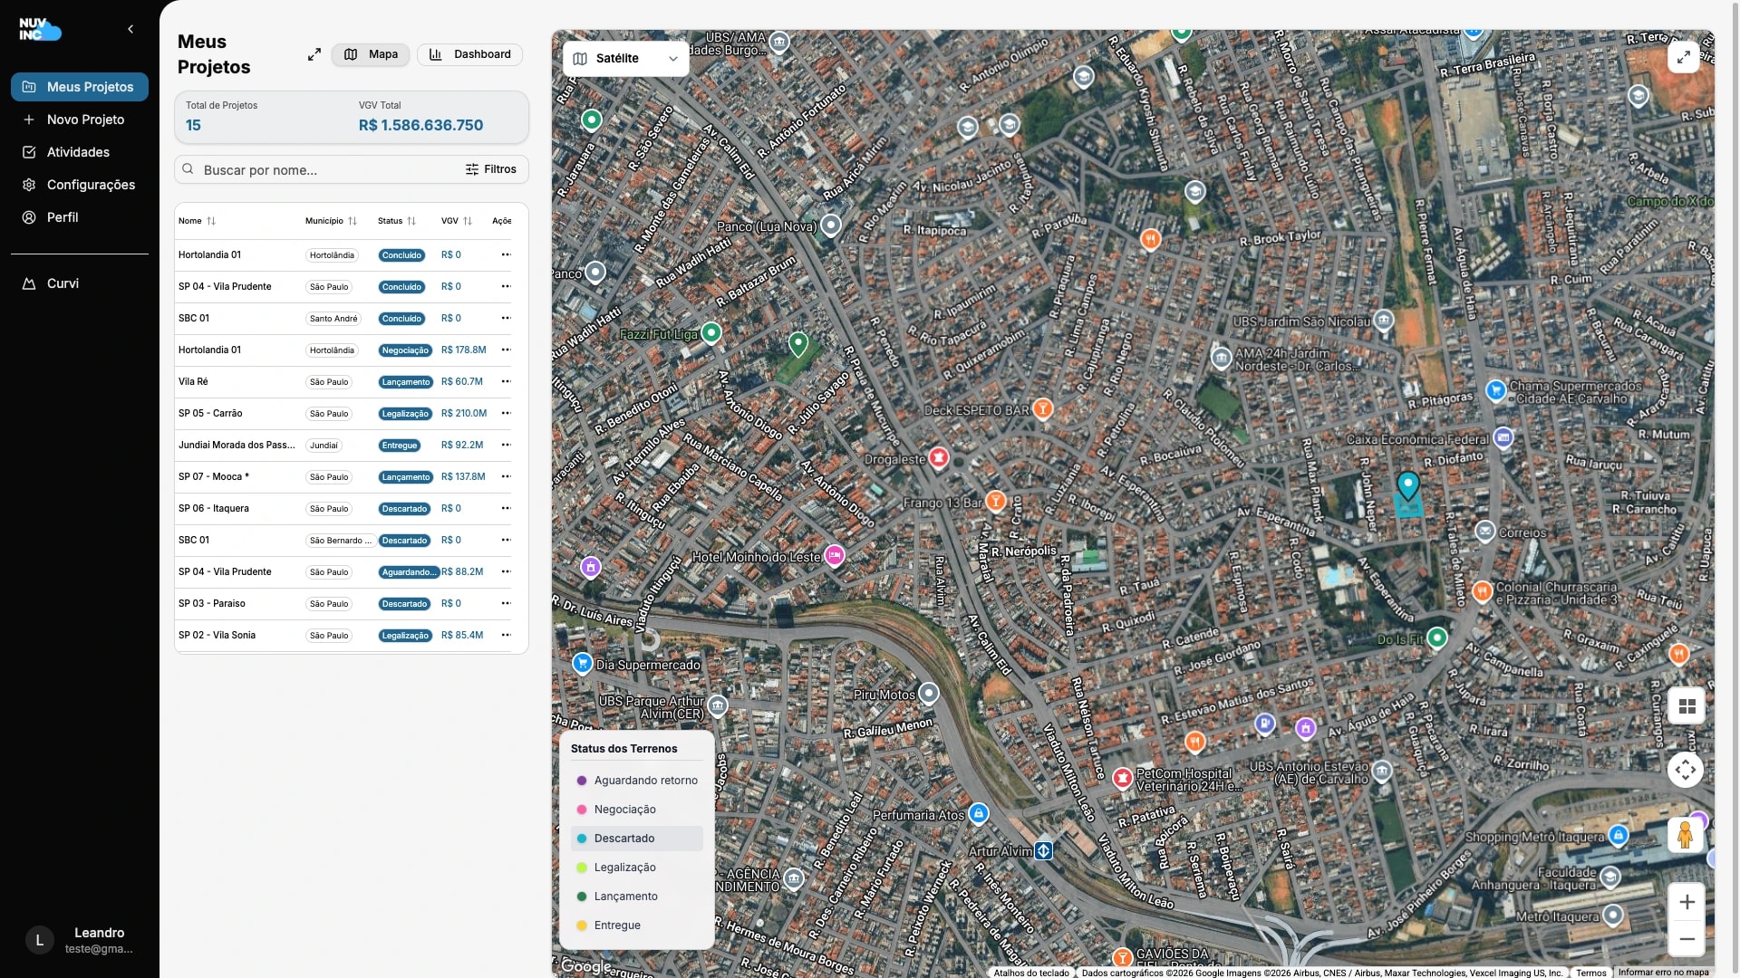Open actions menu for Vila Ré row
Viewport: 1740px width, 978px height.
[x=506, y=381]
